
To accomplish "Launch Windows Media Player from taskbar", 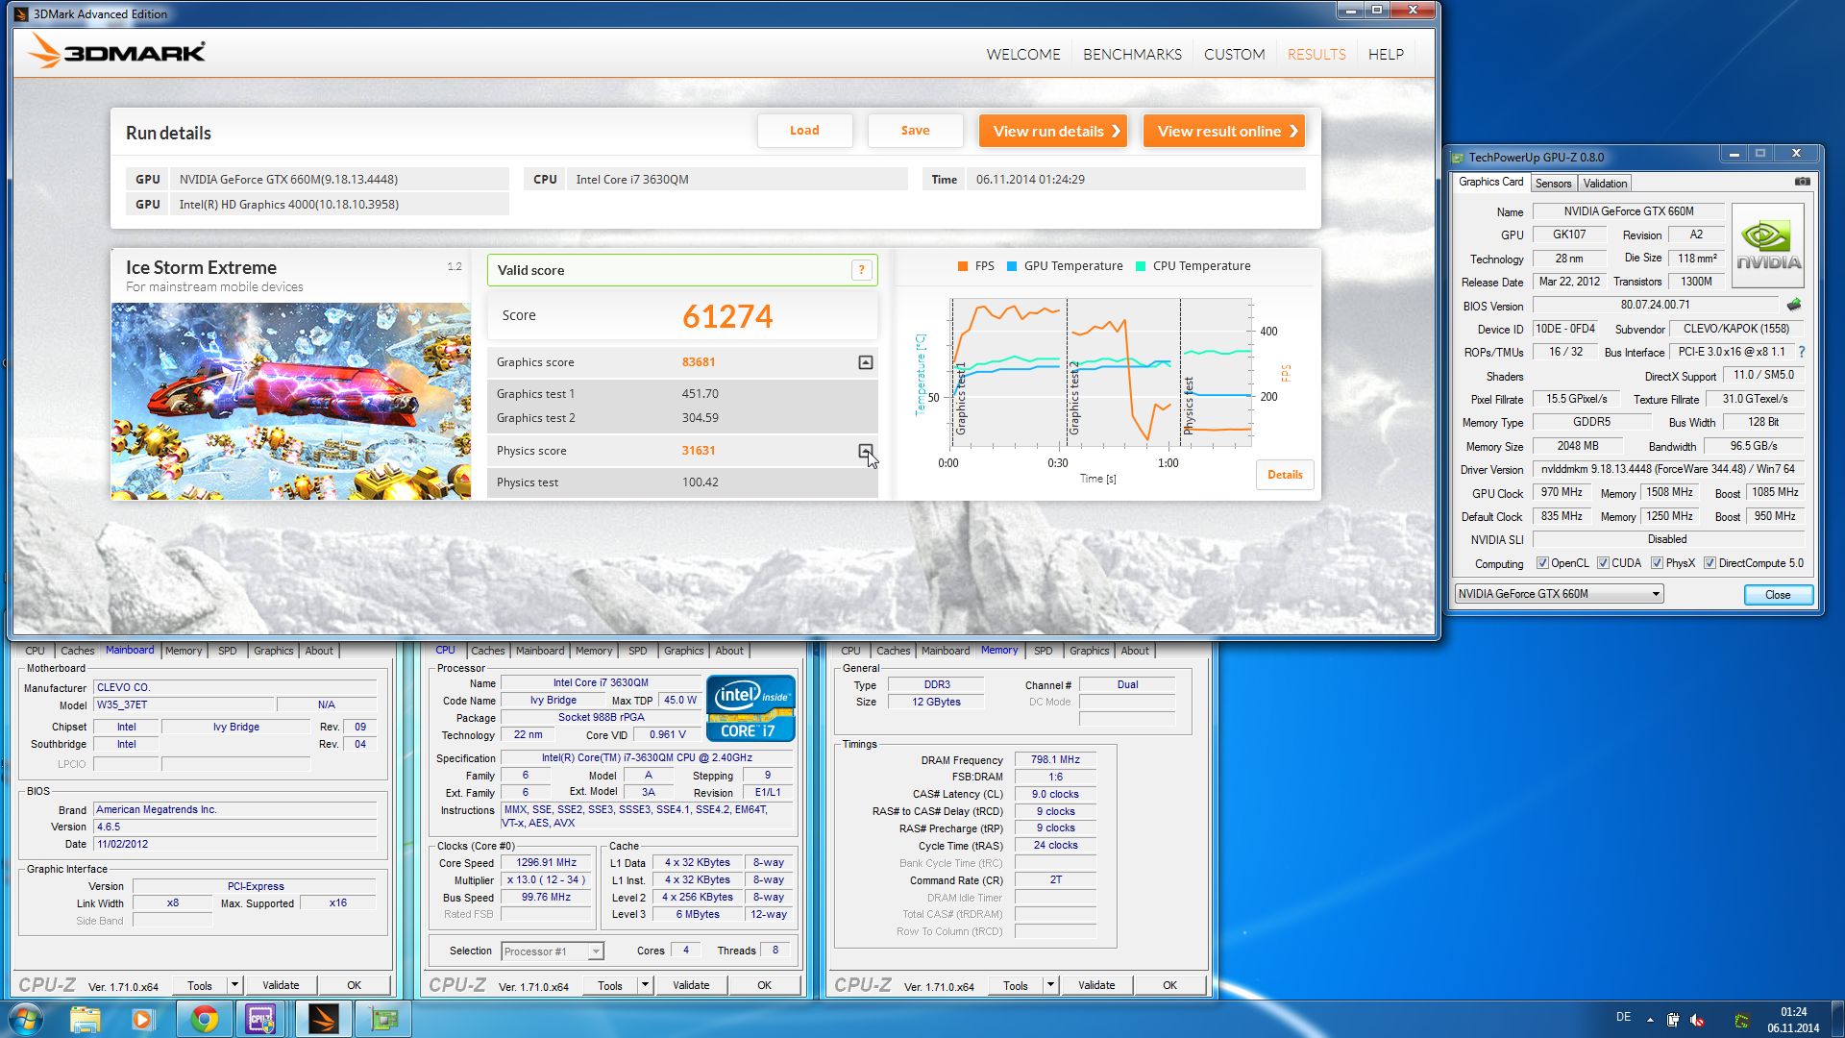I will tap(142, 1019).
